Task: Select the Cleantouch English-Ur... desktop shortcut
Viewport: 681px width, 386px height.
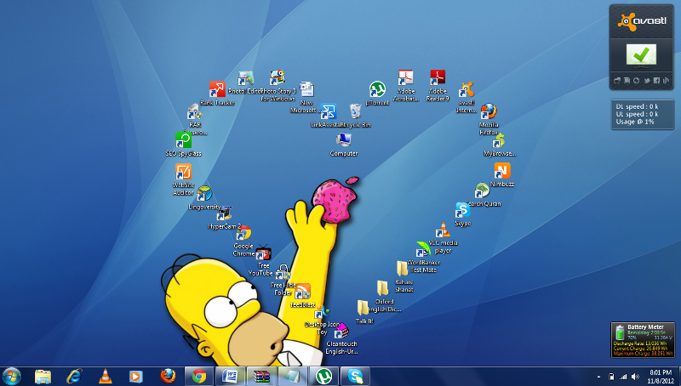Action: (341, 338)
